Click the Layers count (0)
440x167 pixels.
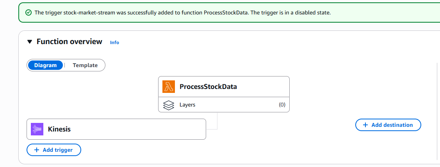tap(282, 105)
